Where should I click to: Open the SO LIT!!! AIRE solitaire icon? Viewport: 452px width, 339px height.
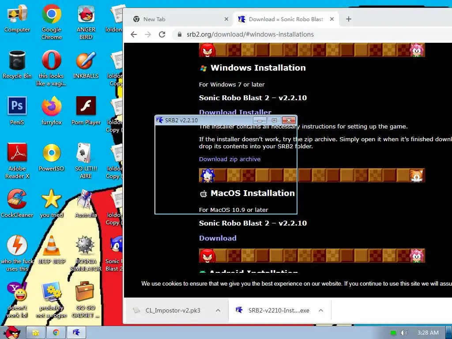click(x=86, y=161)
